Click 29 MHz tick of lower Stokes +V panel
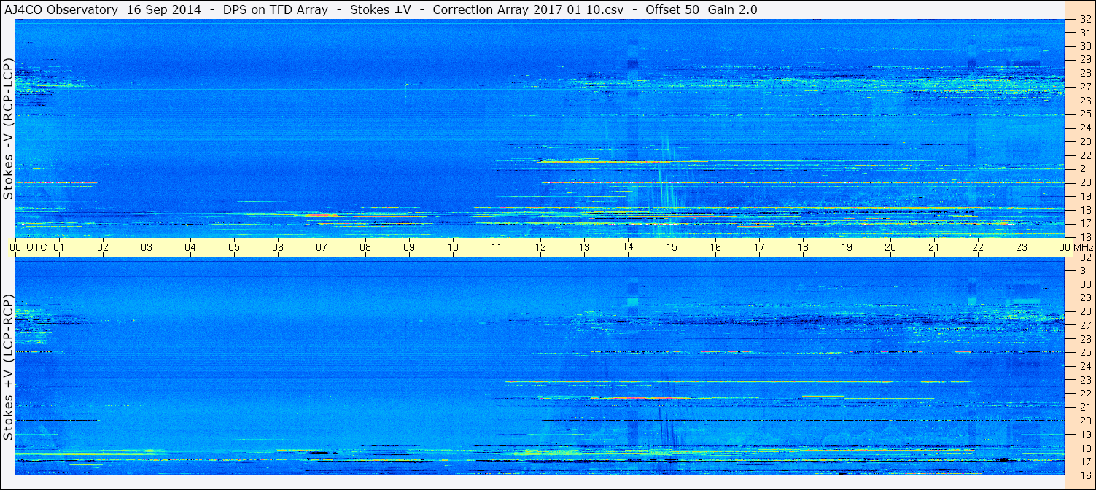 [1084, 298]
